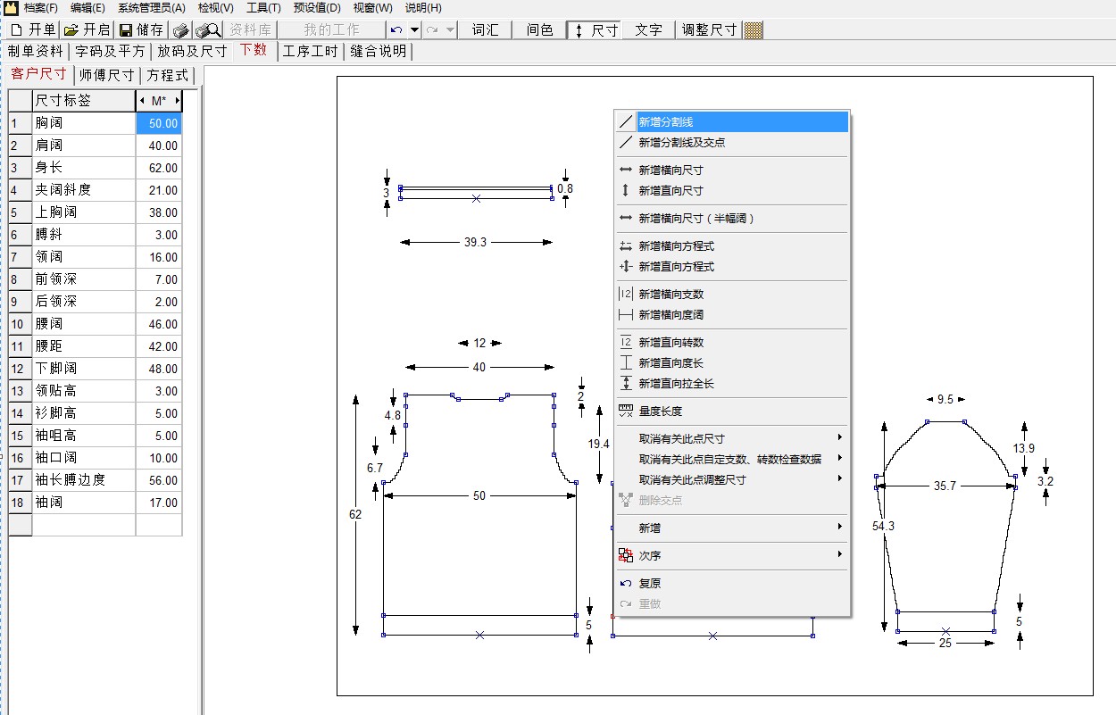1116x715 pixels.
Task: Choose 新增直向转数 in context menu
Action: (732, 342)
